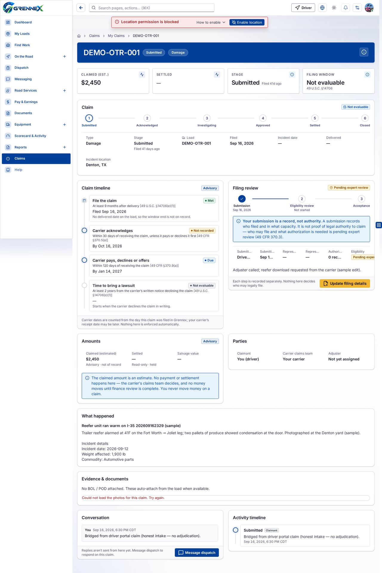
Task: Click the info icon in claimed amount notice
Action: point(87,378)
